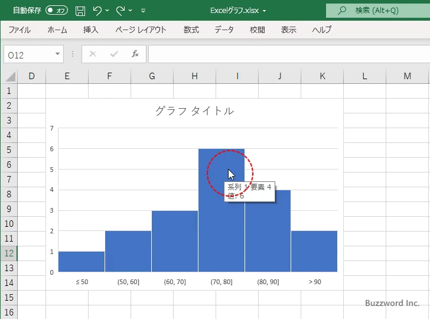Expand the Undo history dropdown arrow

coord(107,11)
